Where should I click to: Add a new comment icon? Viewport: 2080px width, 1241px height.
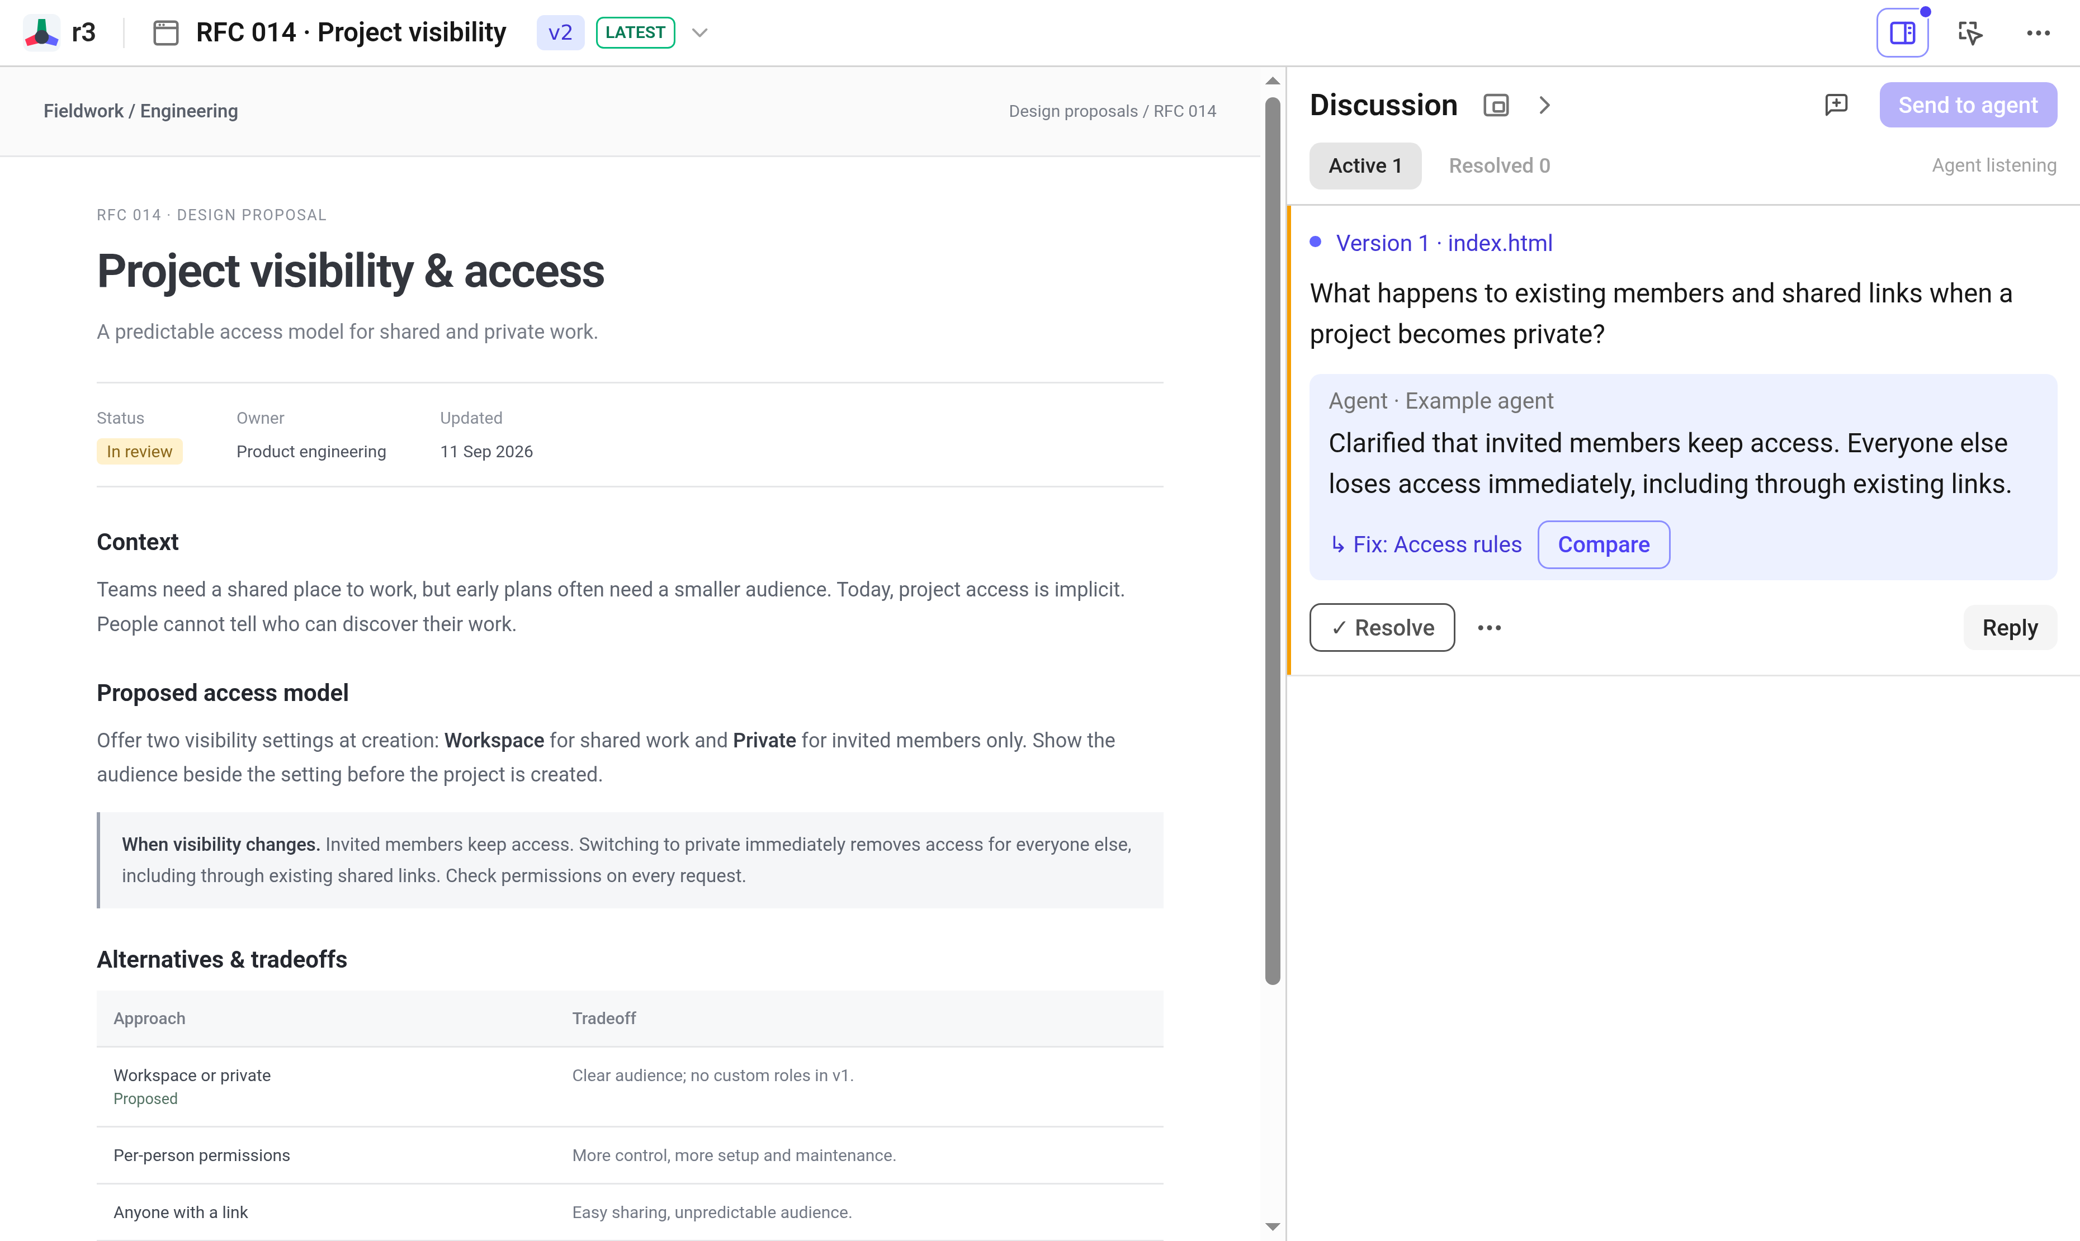1836,105
